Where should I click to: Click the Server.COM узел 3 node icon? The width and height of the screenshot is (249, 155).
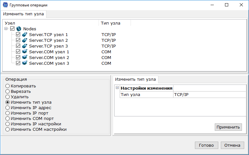(24, 63)
